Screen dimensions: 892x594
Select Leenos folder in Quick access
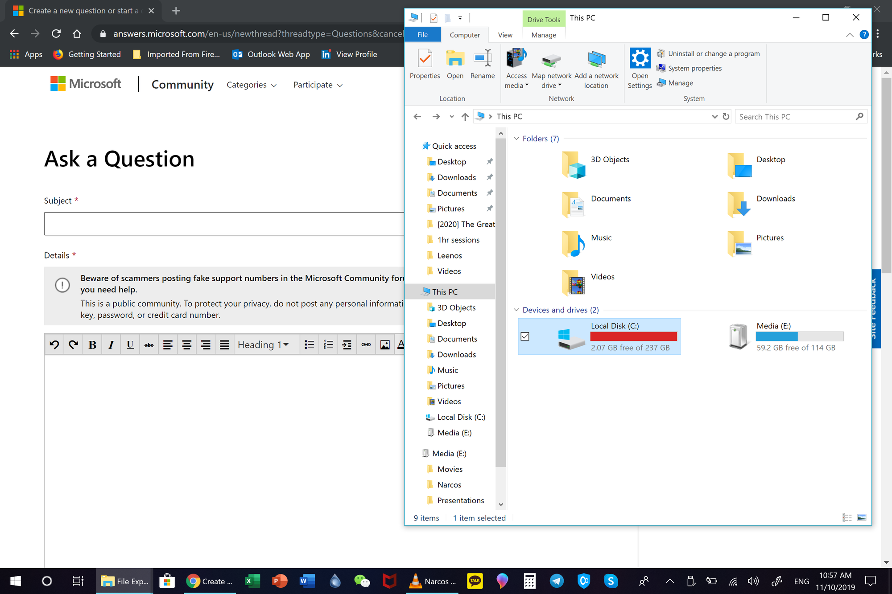click(449, 255)
